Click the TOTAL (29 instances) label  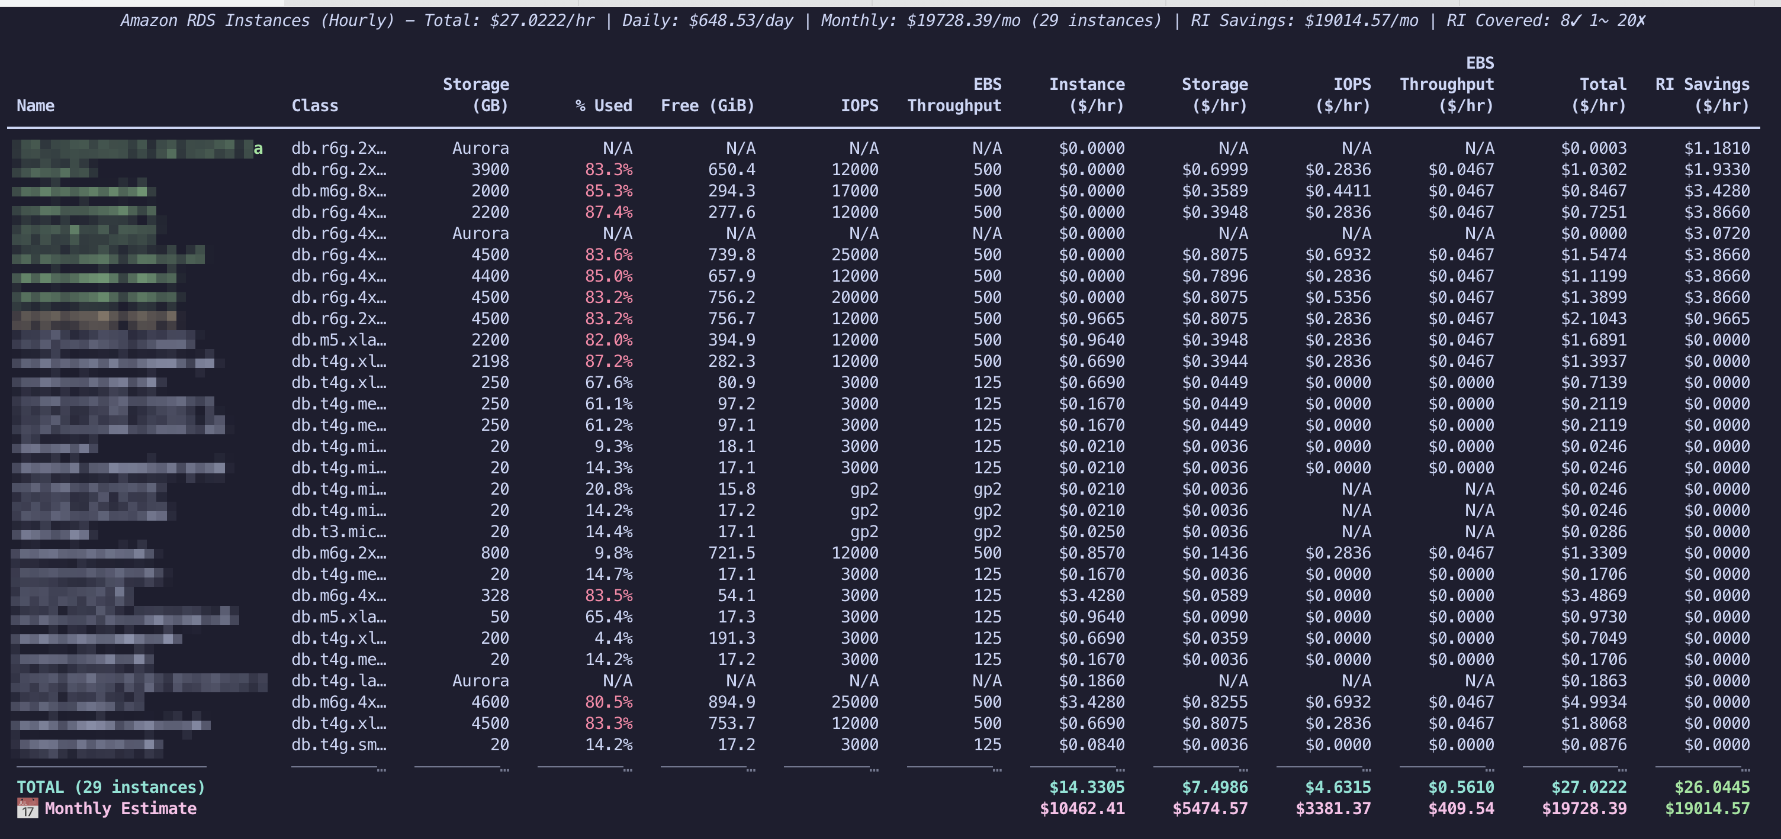[111, 787]
